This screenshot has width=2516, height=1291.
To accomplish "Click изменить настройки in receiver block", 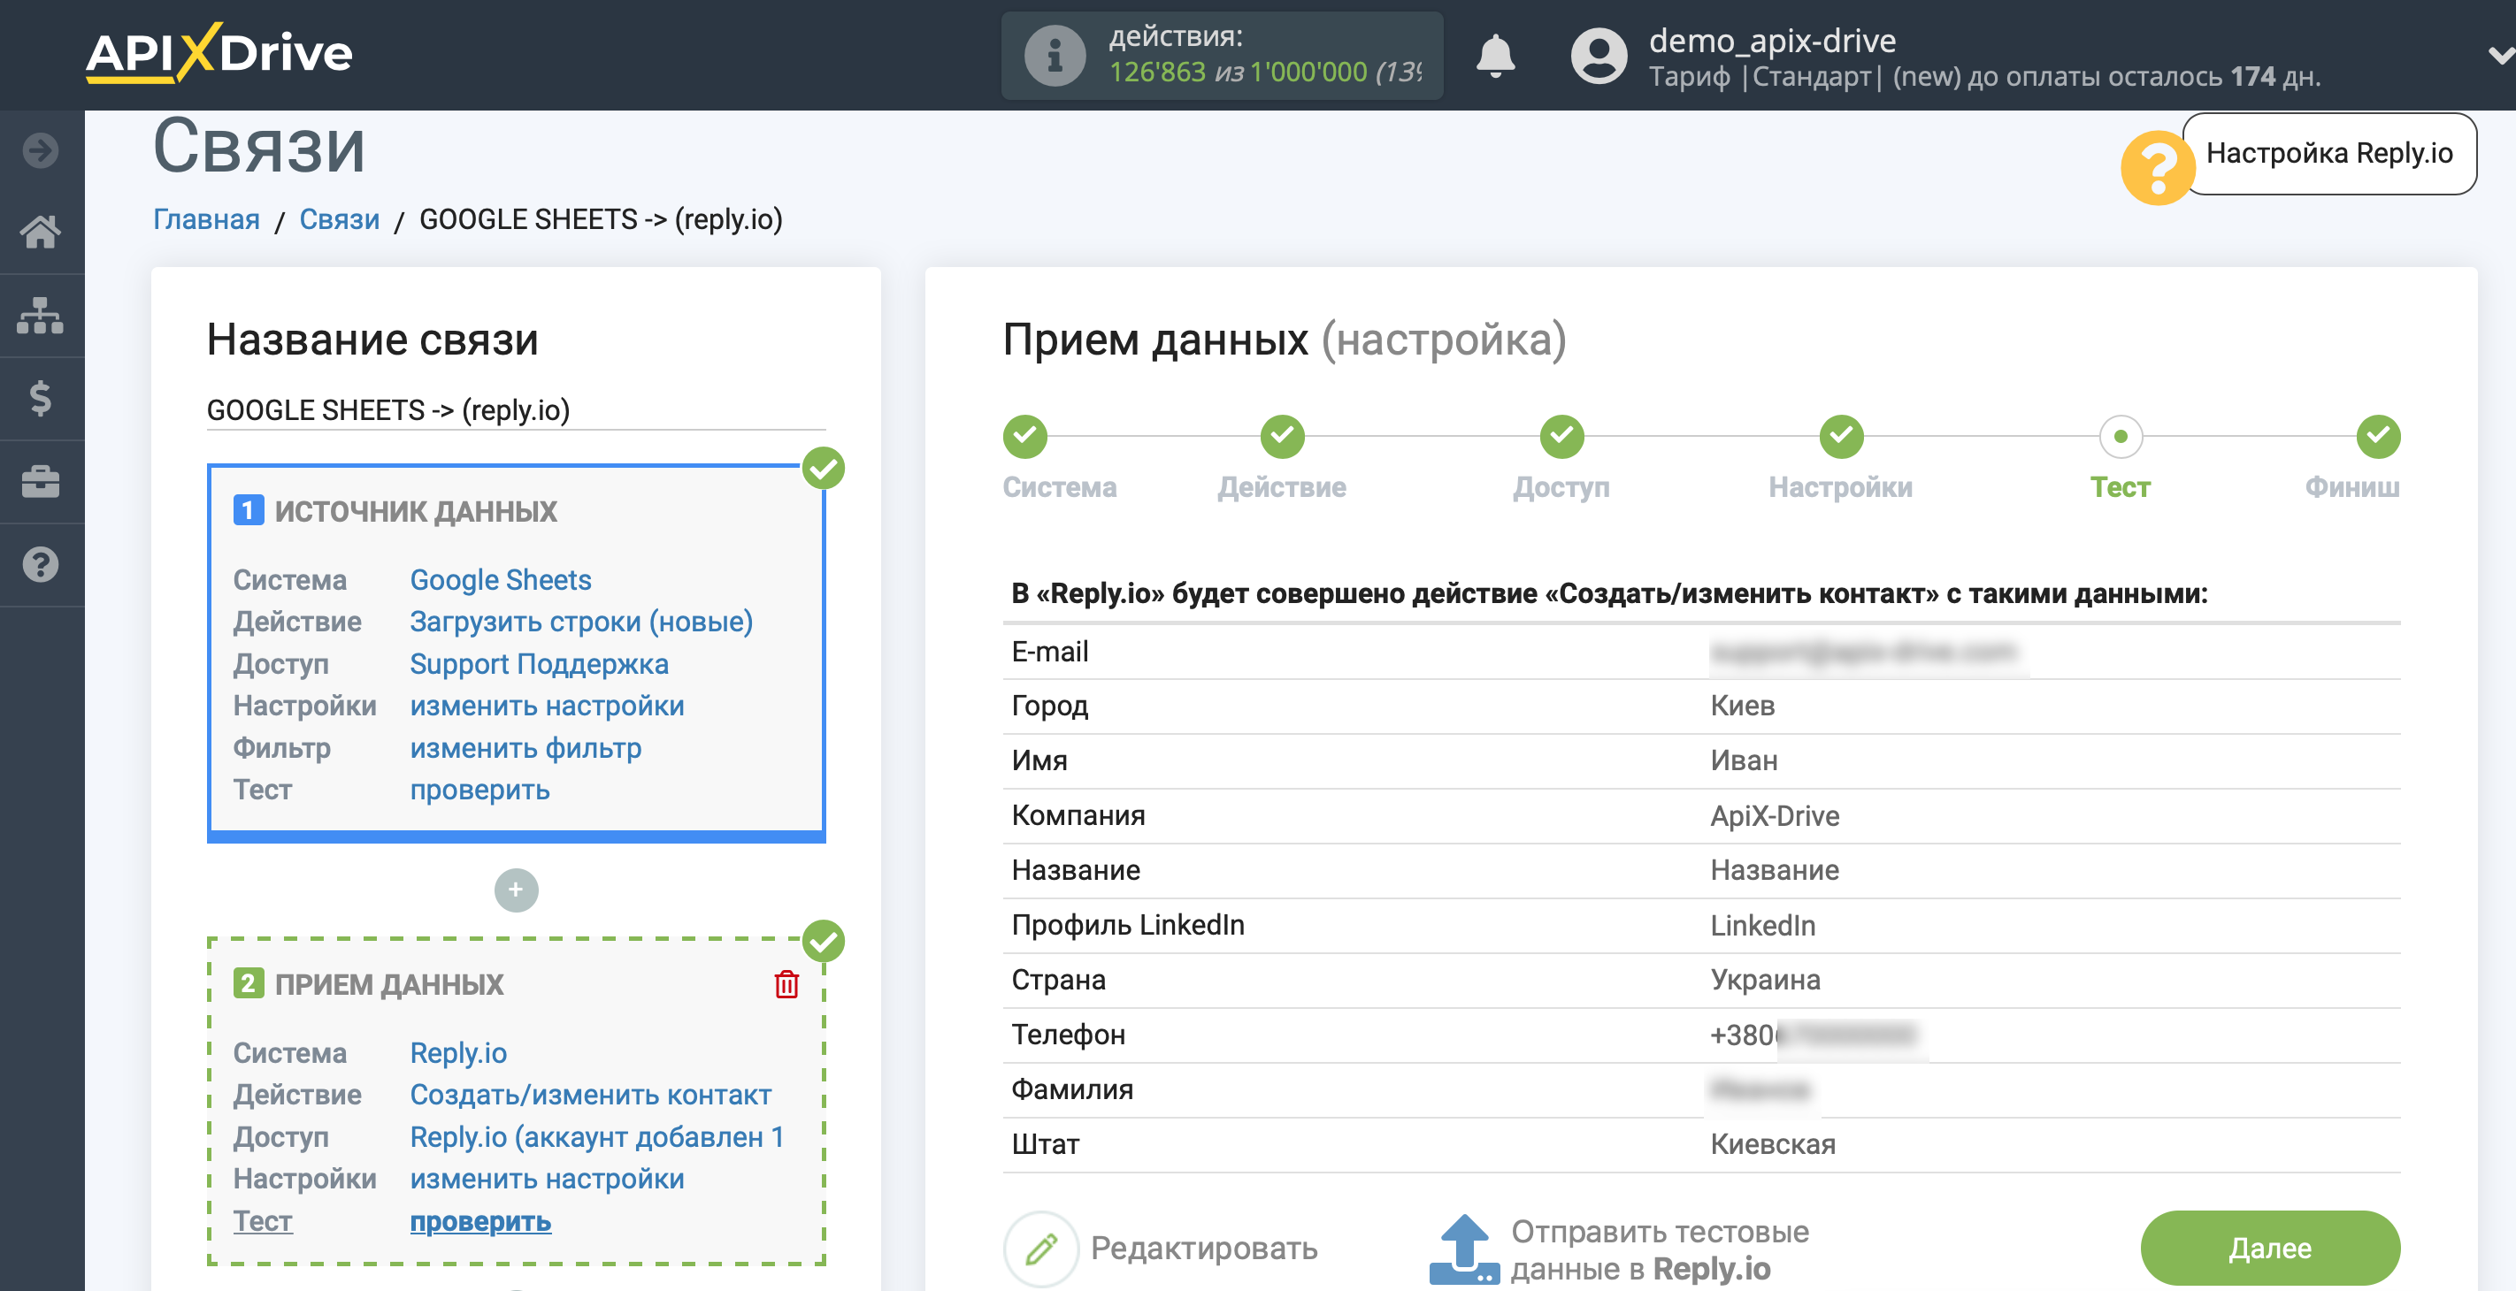I will [x=547, y=1179].
